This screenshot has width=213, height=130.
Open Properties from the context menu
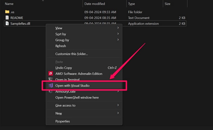pos(63,121)
